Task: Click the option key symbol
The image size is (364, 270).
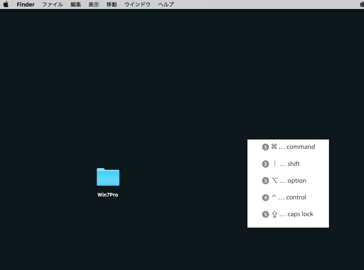Action: pyautogui.click(x=275, y=180)
